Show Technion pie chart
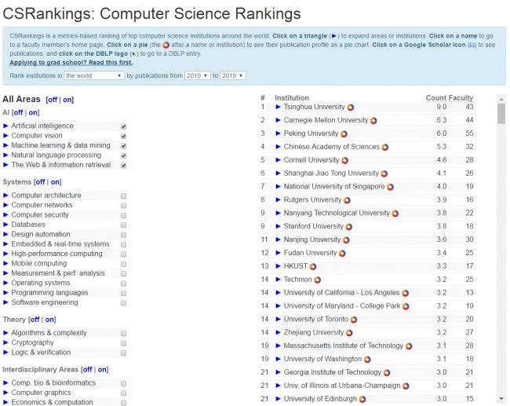The width and height of the screenshot is (510, 406). tap(318, 280)
